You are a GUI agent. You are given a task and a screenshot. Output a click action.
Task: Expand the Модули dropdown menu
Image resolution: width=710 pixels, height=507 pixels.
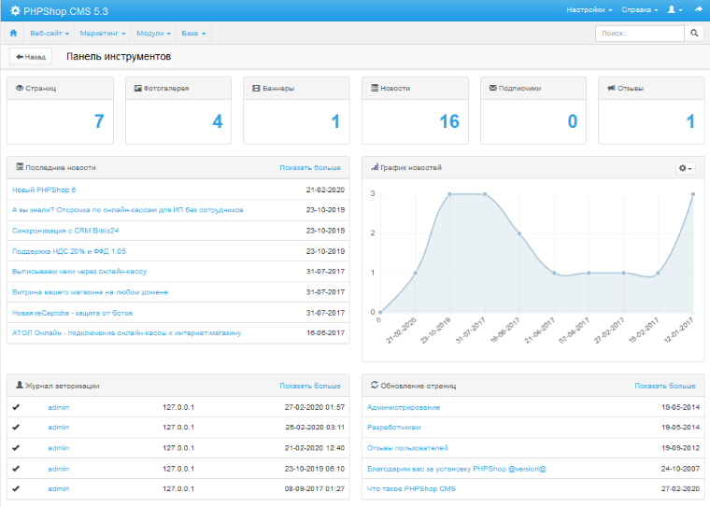pos(153,33)
